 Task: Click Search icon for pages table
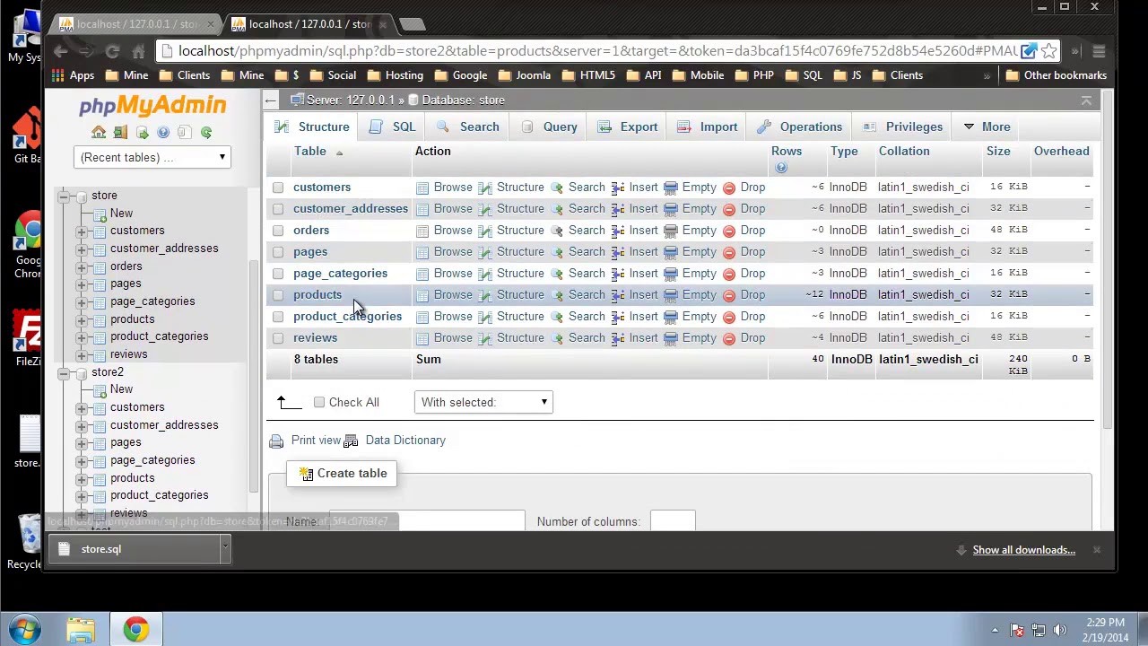point(557,252)
